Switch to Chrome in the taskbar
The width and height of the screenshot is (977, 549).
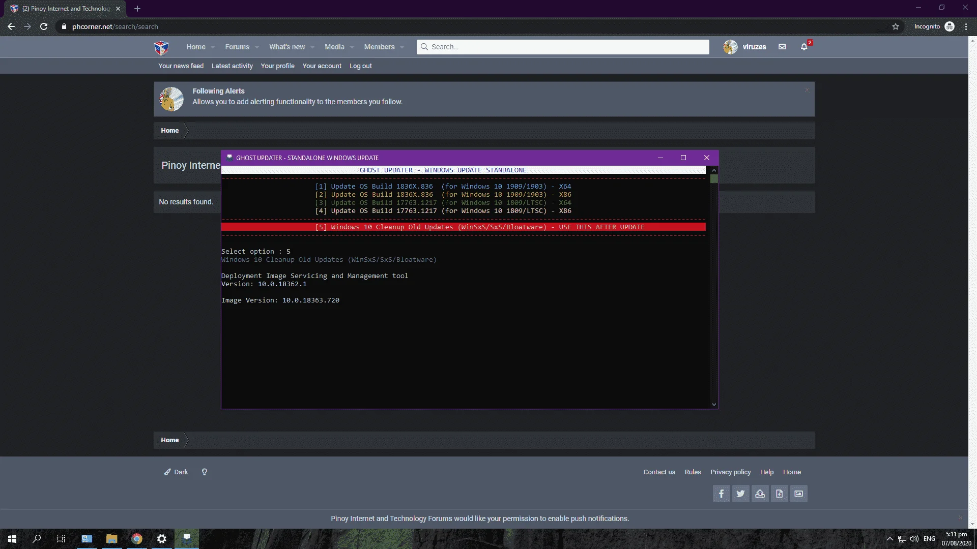tap(137, 539)
